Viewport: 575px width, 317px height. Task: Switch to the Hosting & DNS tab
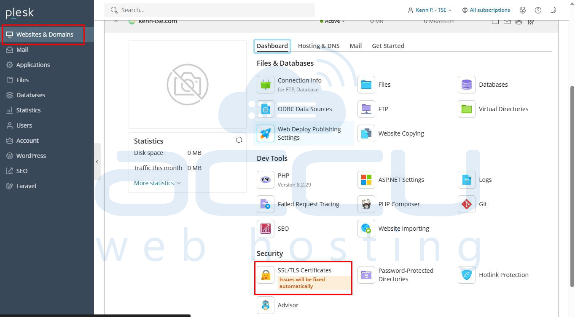[319, 46]
